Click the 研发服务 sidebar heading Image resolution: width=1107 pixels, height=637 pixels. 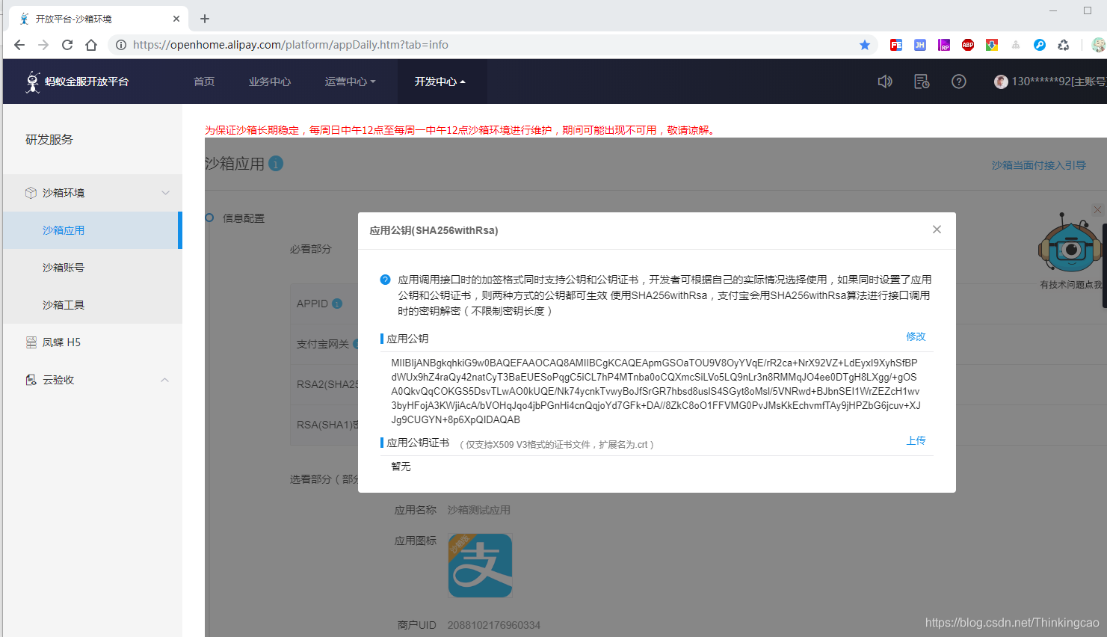pyautogui.click(x=49, y=140)
